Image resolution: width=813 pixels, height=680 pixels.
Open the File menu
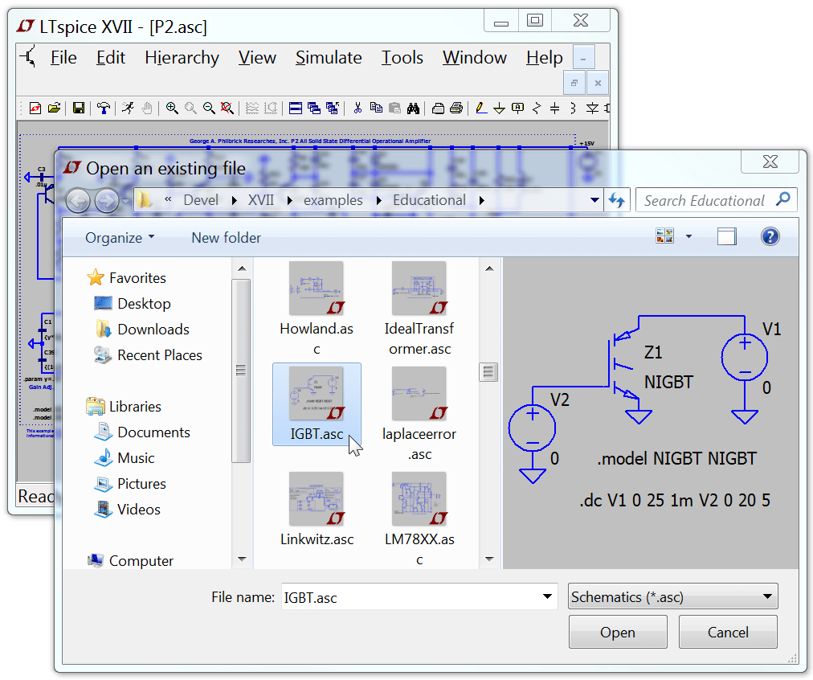[63, 58]
